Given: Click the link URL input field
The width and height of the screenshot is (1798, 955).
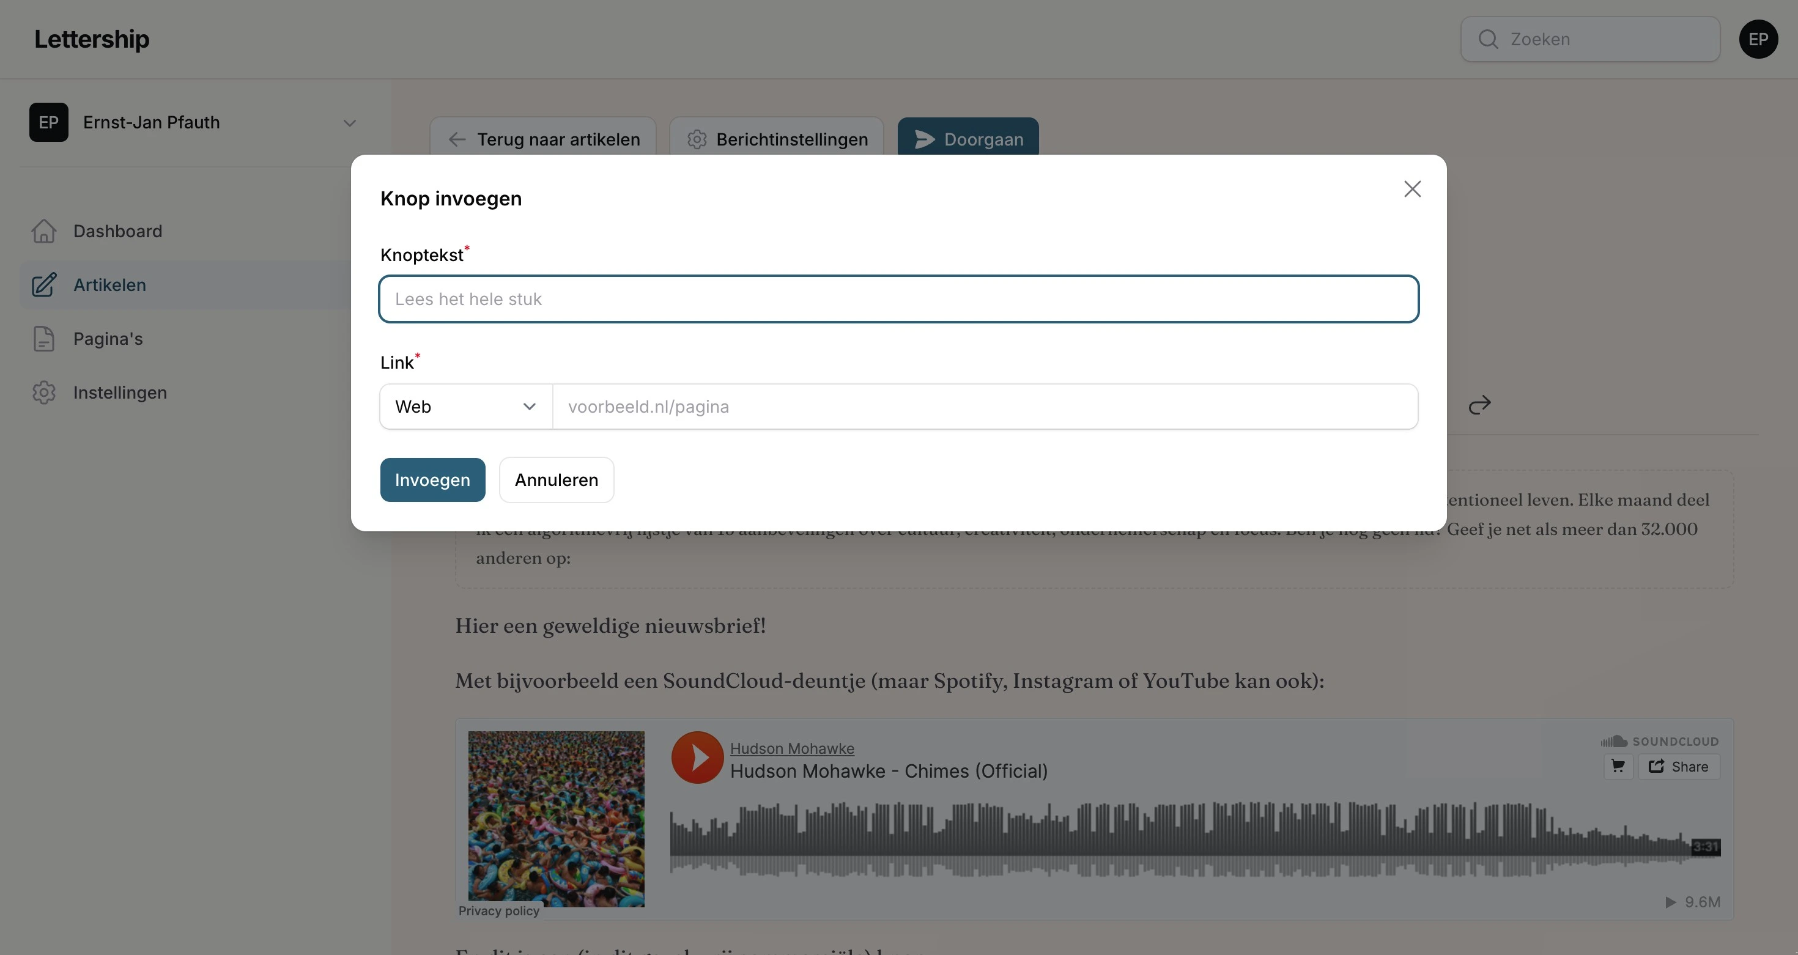Looking at the screenshot, I should 985,407.
